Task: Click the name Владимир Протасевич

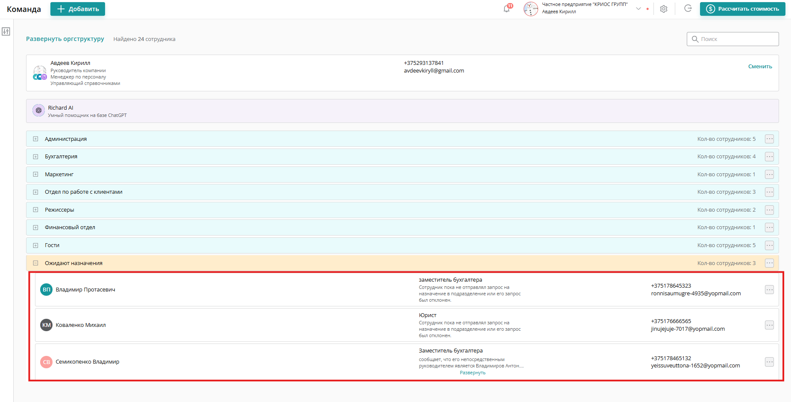Action: coord(85,290)
